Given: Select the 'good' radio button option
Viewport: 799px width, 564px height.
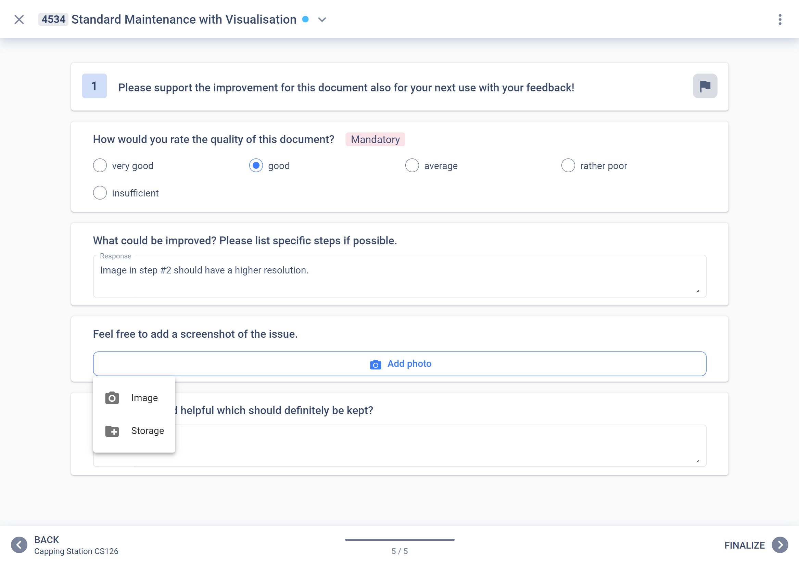Looking at the screenshot, I should click(256, 165).
